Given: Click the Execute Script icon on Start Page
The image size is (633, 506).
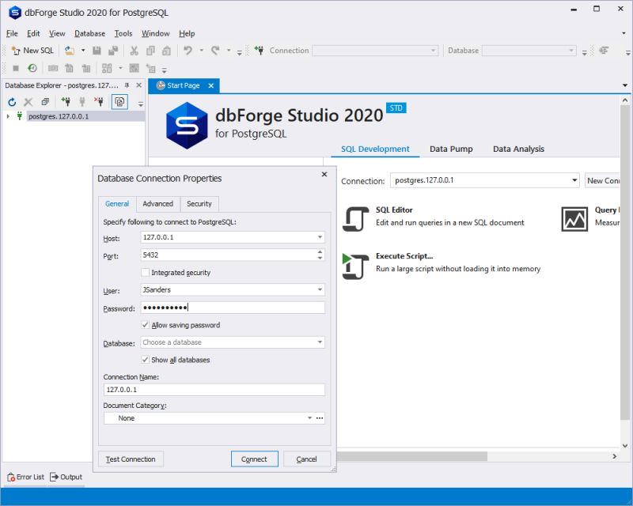Looking at the screenshot, I should click(355, 266).
